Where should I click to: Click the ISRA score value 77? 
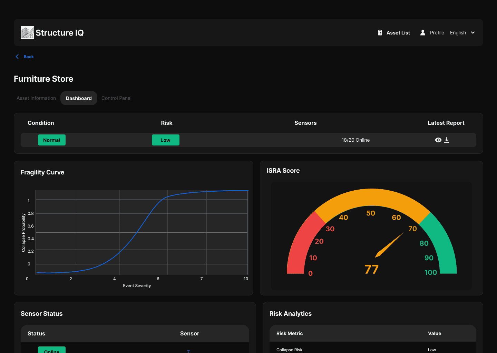[372, 269]
